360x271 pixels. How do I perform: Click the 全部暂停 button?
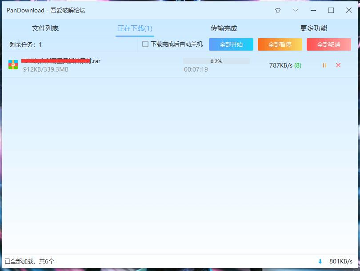coord(280,44)
